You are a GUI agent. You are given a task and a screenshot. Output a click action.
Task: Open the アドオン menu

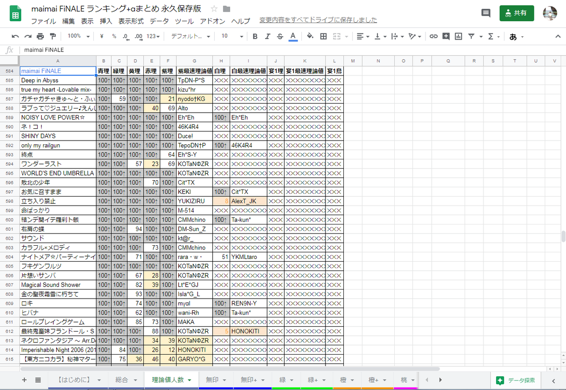point(212,21)
